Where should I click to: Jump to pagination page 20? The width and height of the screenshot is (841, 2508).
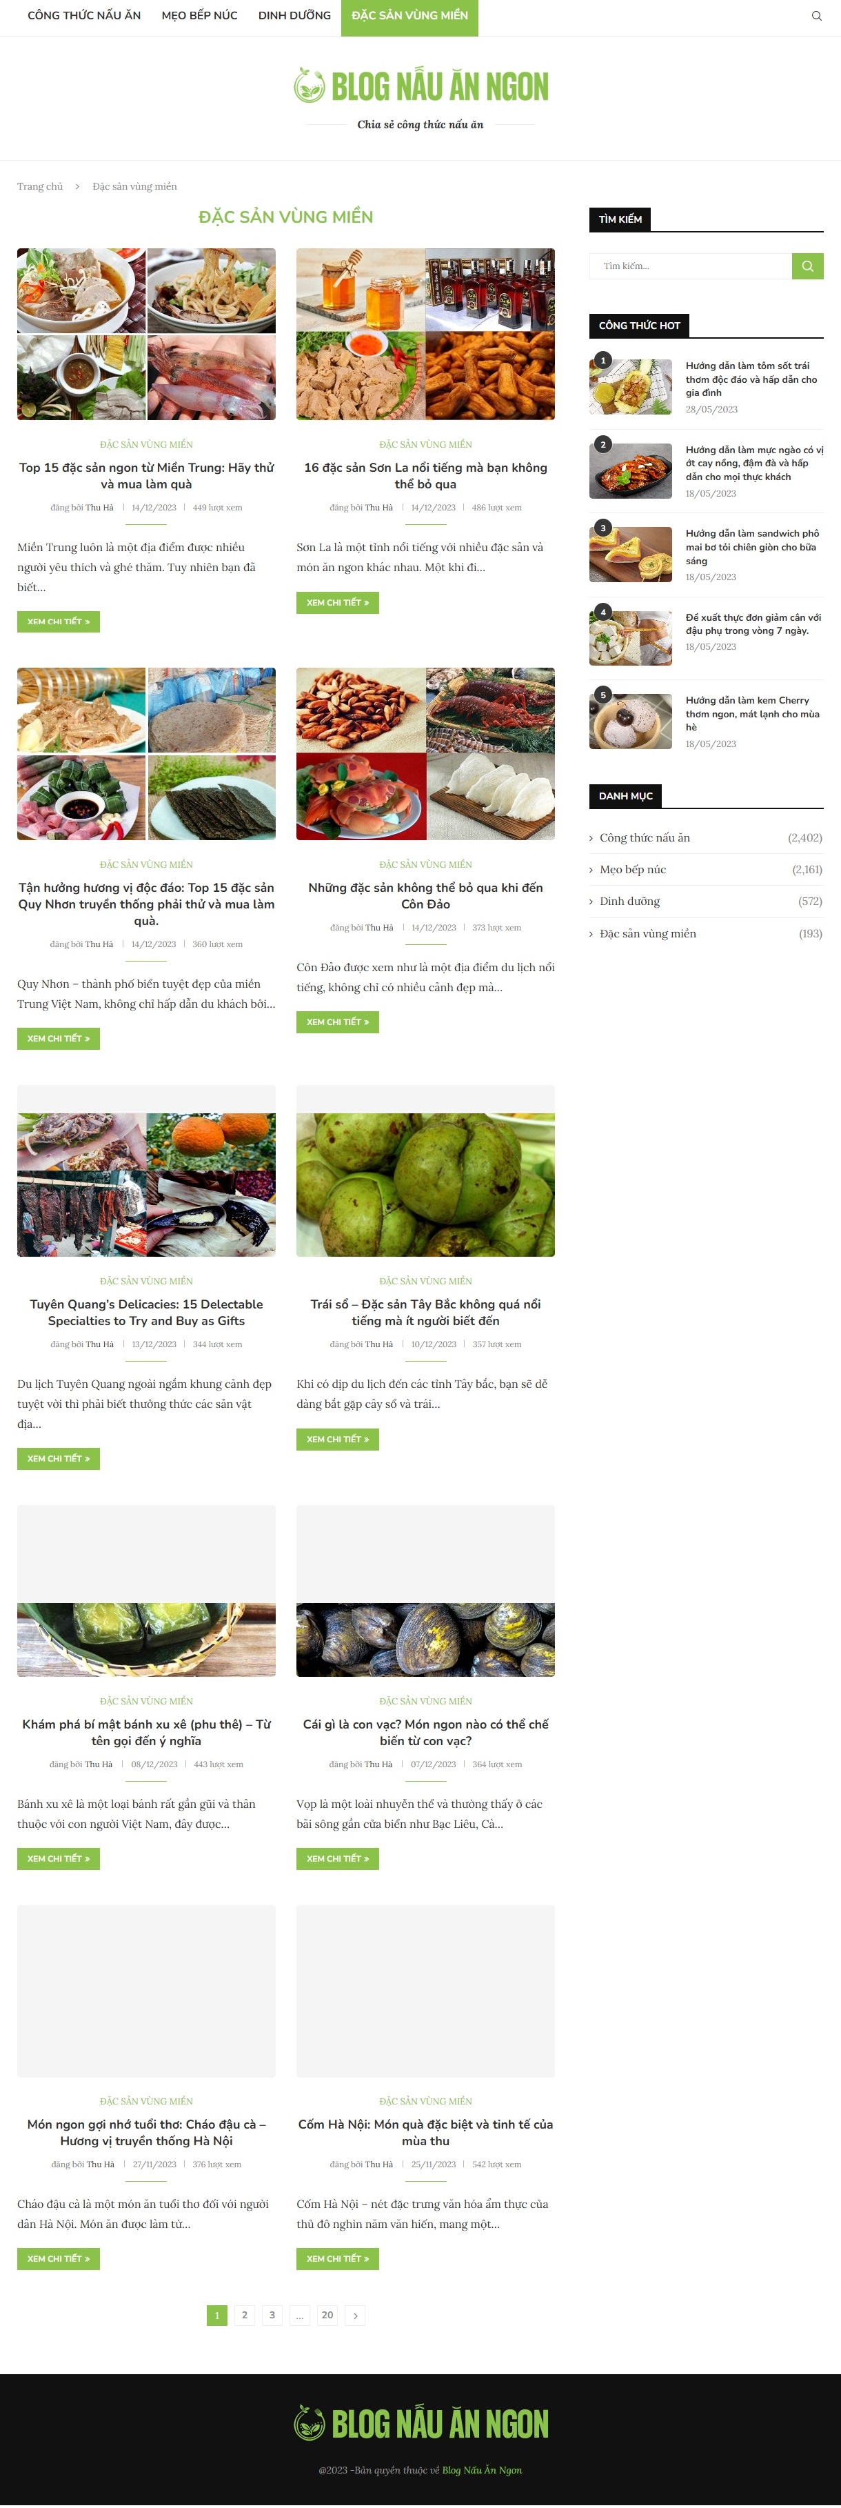(x=327, y=2316)
